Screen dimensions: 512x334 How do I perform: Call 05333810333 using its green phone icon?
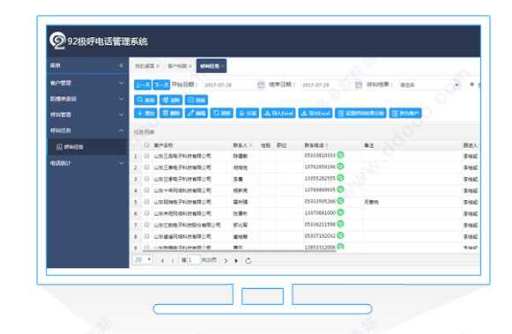point(340,155)
